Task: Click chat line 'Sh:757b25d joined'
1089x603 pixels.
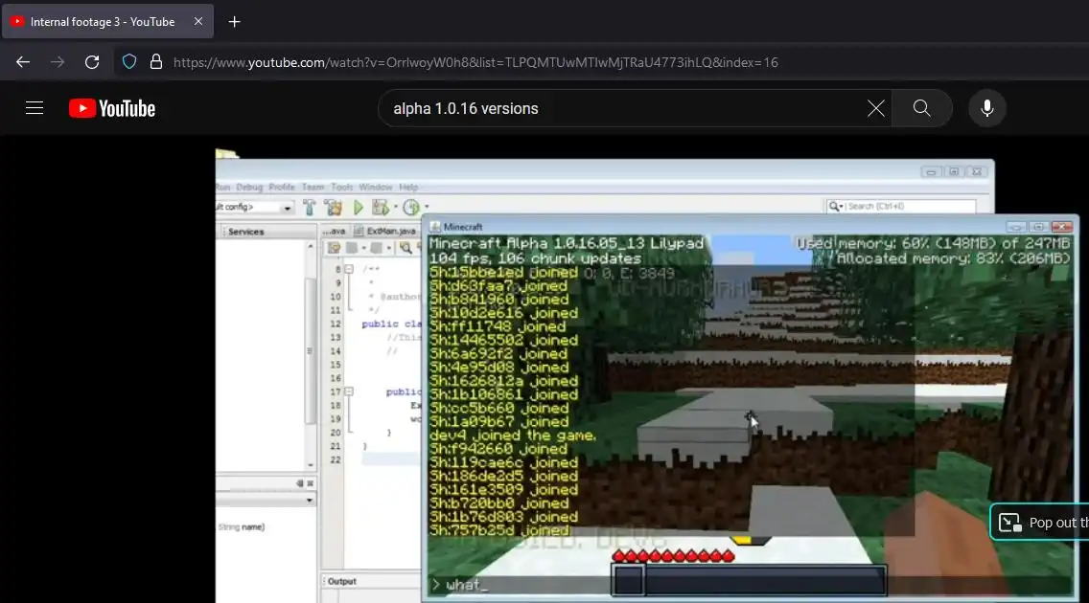Action: click(499, 530)
